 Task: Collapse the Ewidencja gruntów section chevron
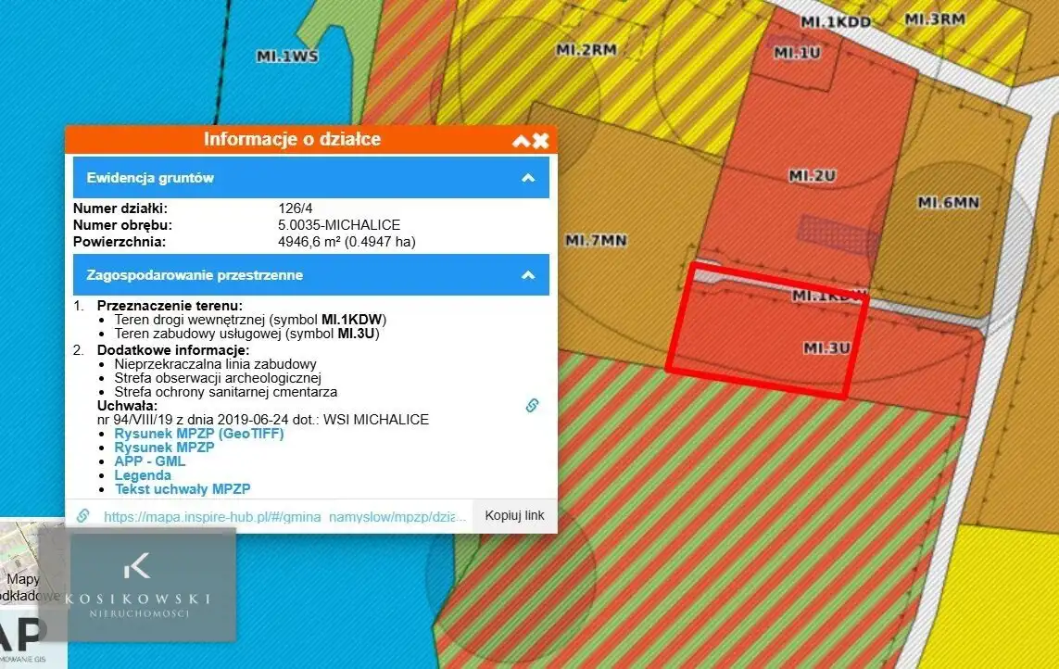point(528,178)
